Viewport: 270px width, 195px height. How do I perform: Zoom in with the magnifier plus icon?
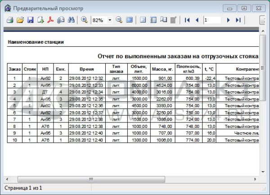(84, 20)
